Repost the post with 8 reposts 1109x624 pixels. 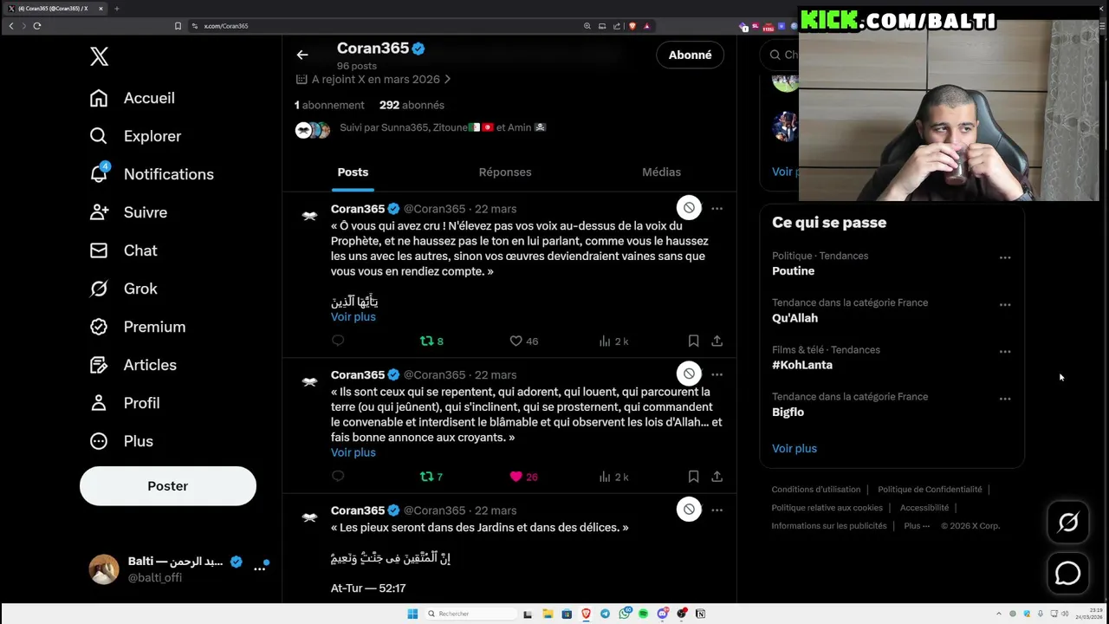[x=431, y=341]
